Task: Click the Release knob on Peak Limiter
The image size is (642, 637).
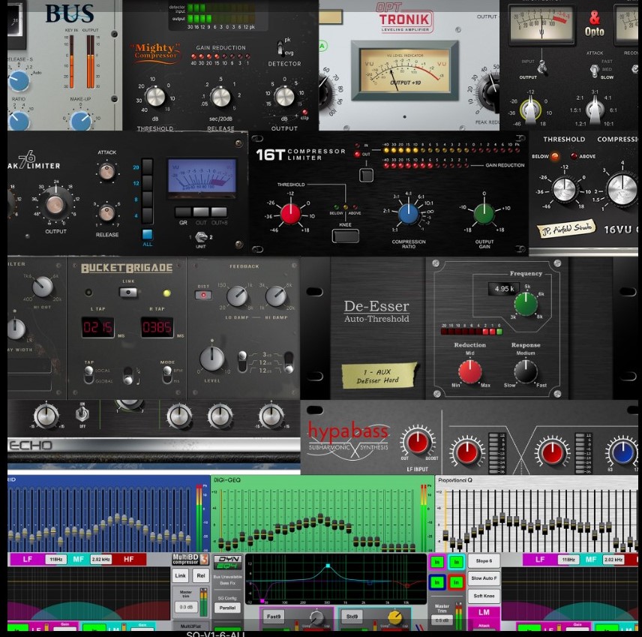Action: tap(106, 213)
